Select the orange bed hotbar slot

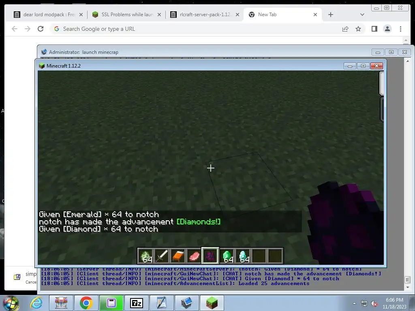click(178, 256)
